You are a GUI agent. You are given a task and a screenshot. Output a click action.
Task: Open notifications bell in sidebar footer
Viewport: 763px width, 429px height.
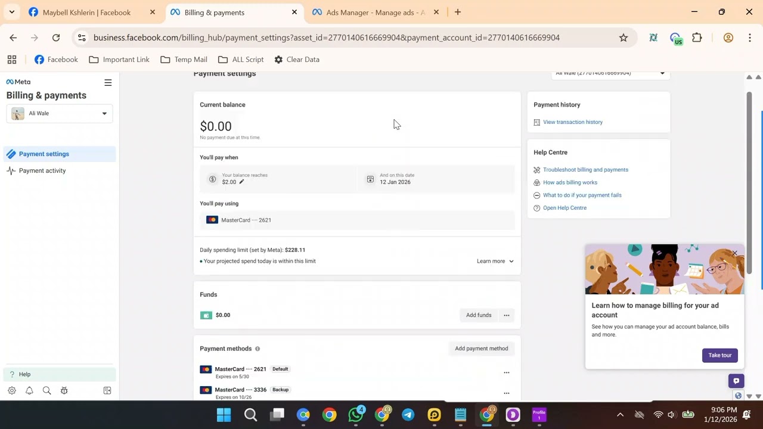pos(29,391)
